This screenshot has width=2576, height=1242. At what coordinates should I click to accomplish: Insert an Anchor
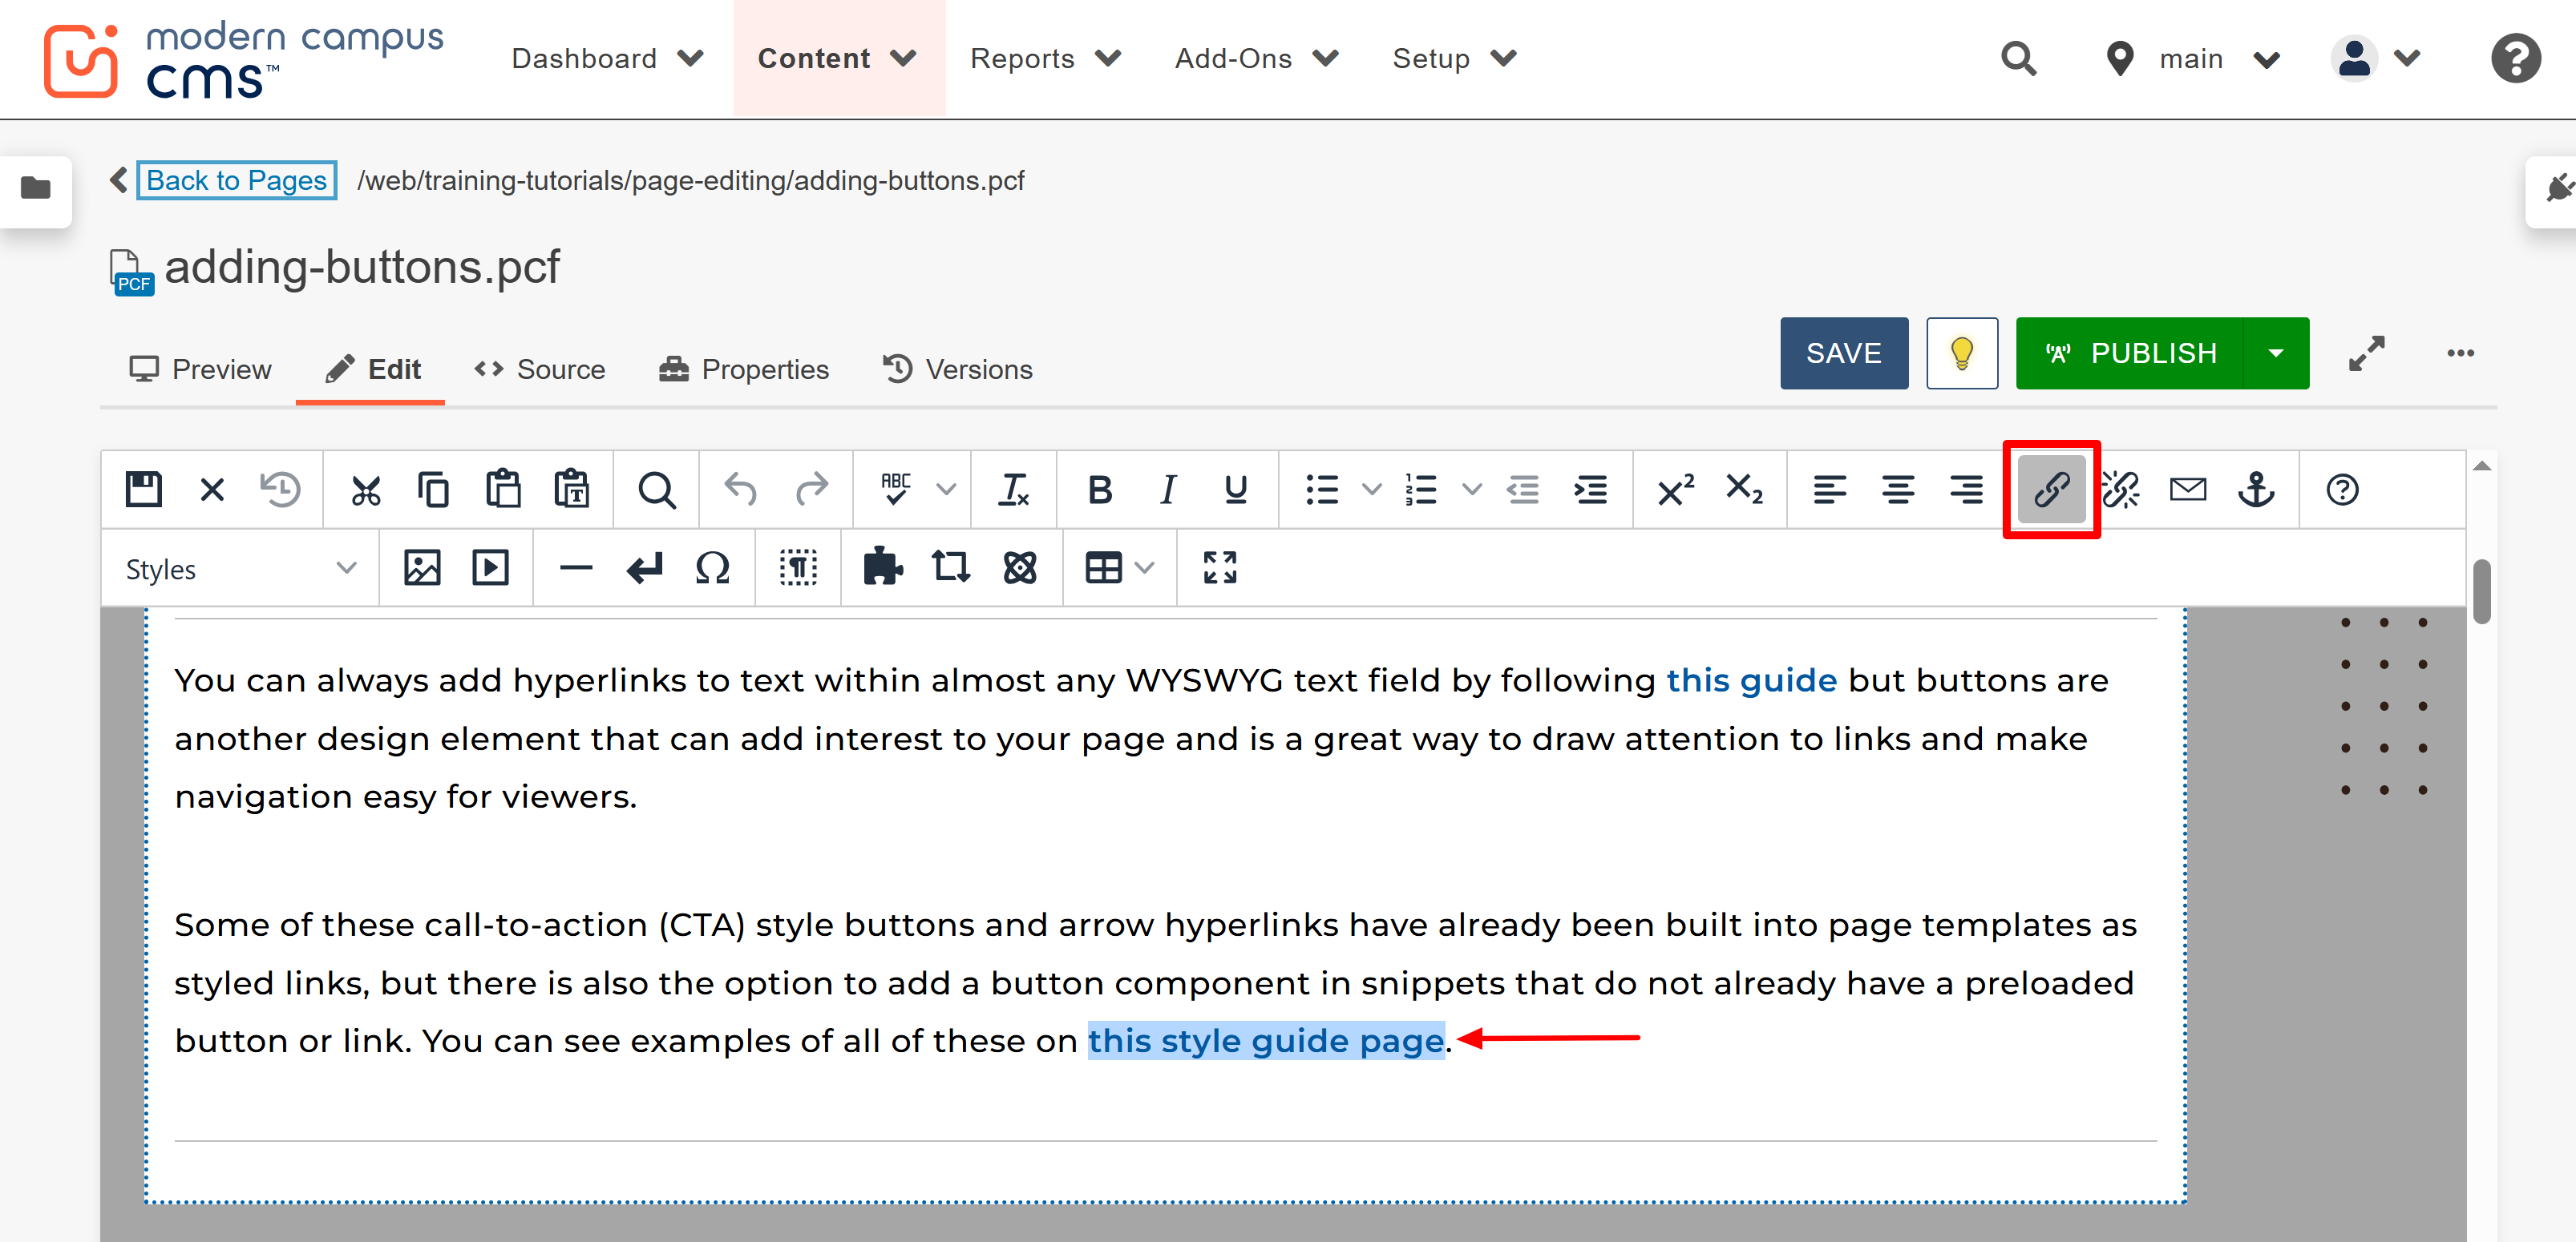tap(2258, 490)
